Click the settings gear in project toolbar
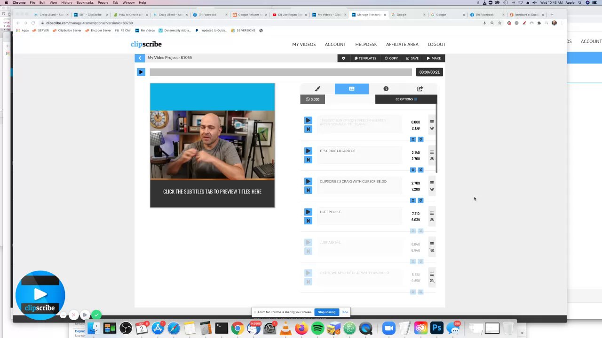 click(x=343, y=58)
